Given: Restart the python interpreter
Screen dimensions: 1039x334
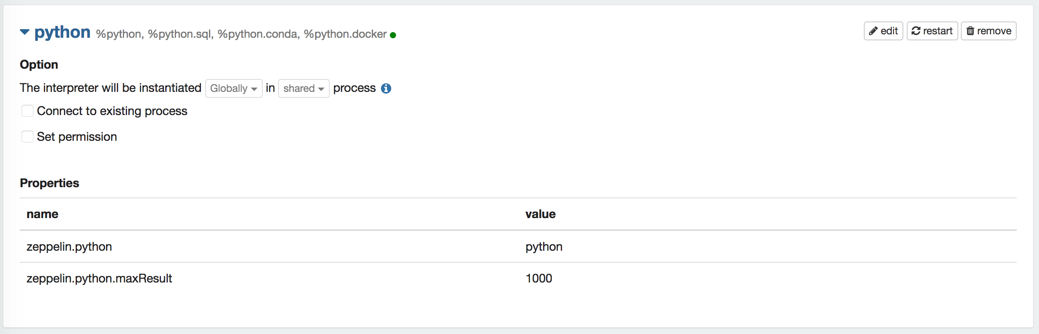Looking at the screenshot, I should [x=932, y=31].
